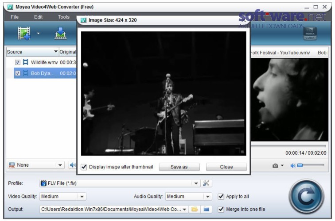Click the Wildlife.wmv film icon
The image size is (335, 221).
point(25,62)
